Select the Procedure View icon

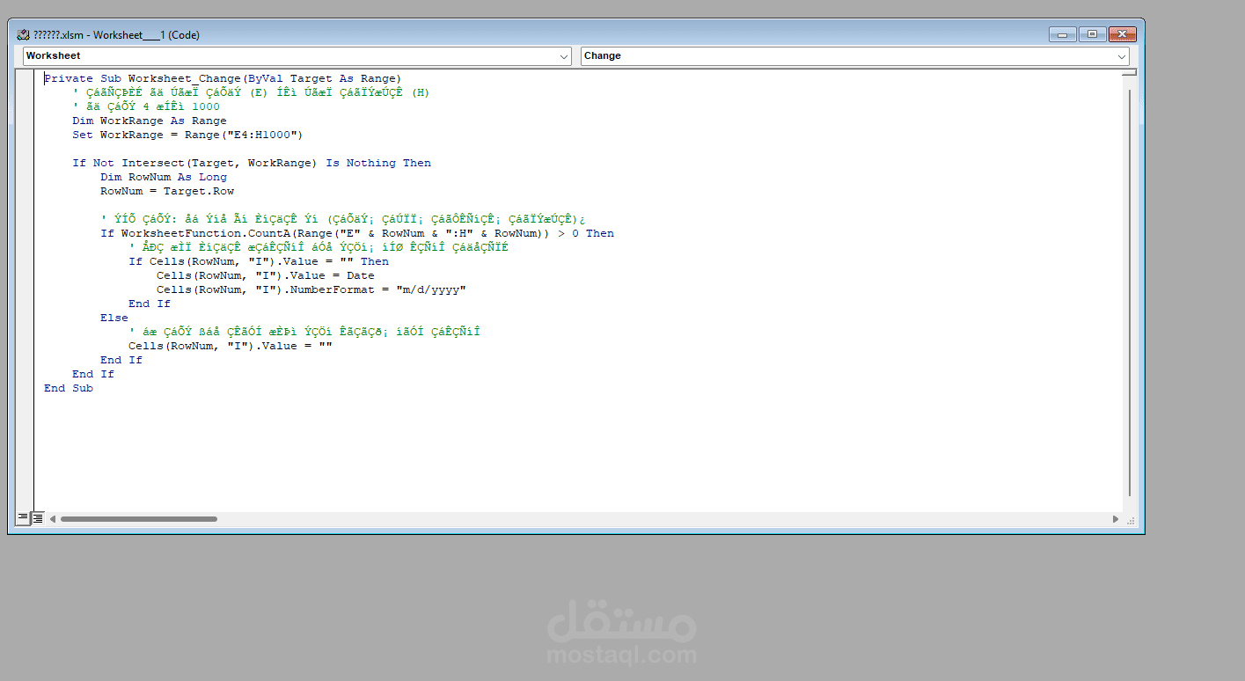pyautogui.click(x=23, y=517)
